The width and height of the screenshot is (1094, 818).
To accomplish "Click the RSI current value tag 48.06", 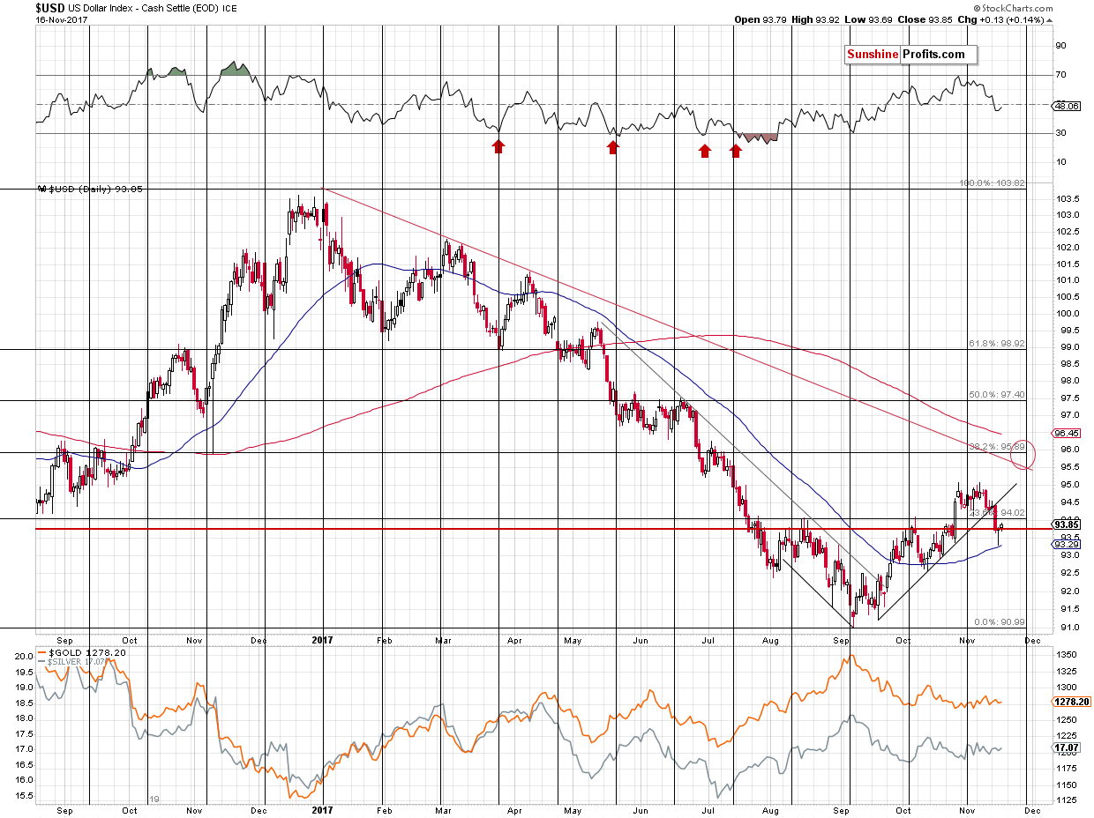I will (1068, 106).
